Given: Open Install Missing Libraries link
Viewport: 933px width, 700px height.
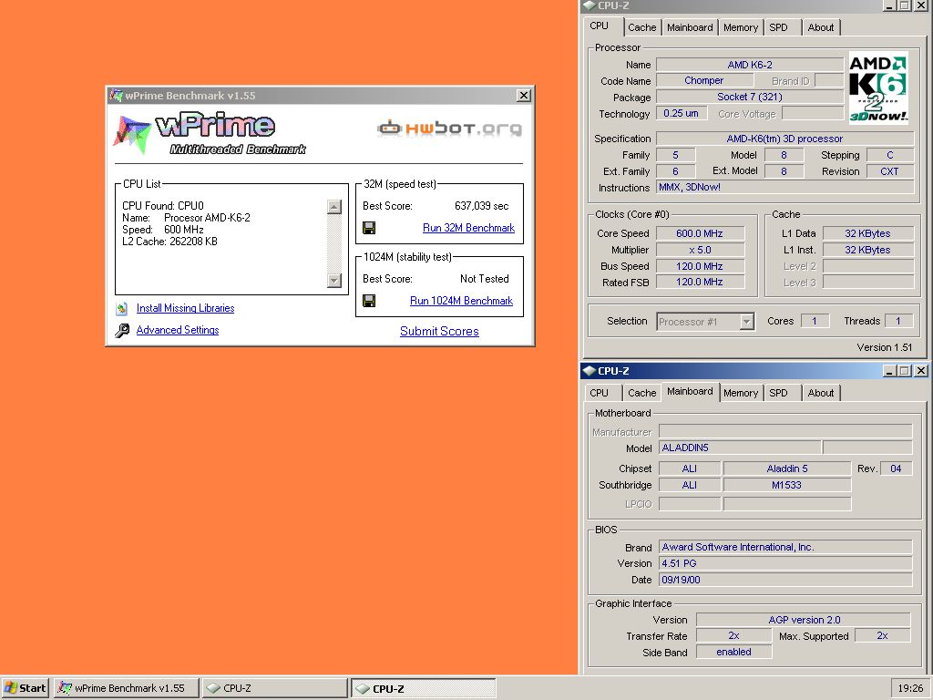Looking at the screenshot, I should point(185,308).
